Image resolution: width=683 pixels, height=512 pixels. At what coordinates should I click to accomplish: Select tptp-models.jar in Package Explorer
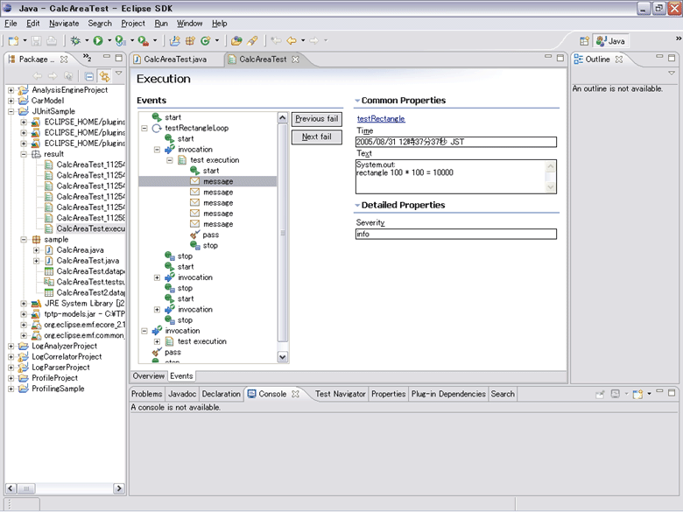point(85,314)
